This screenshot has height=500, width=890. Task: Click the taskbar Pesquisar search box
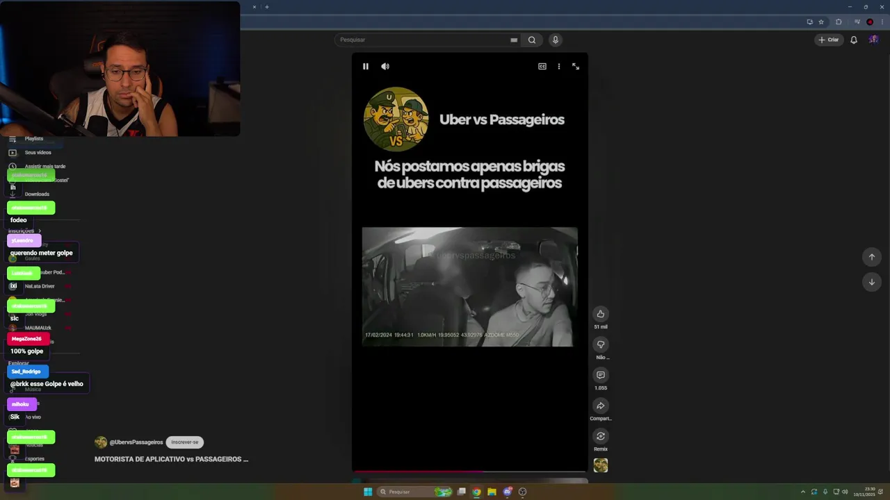pyautogui.click(x=416, y=492)
